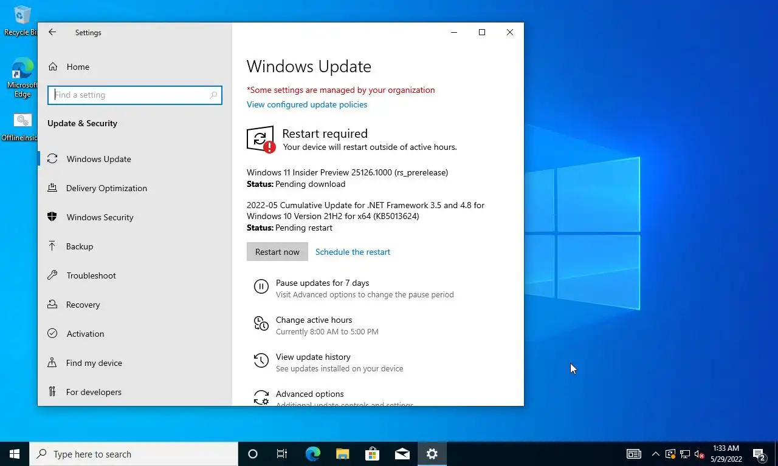
Task: Open Microsoft Store from taskbar
Action: pos(372,454)
